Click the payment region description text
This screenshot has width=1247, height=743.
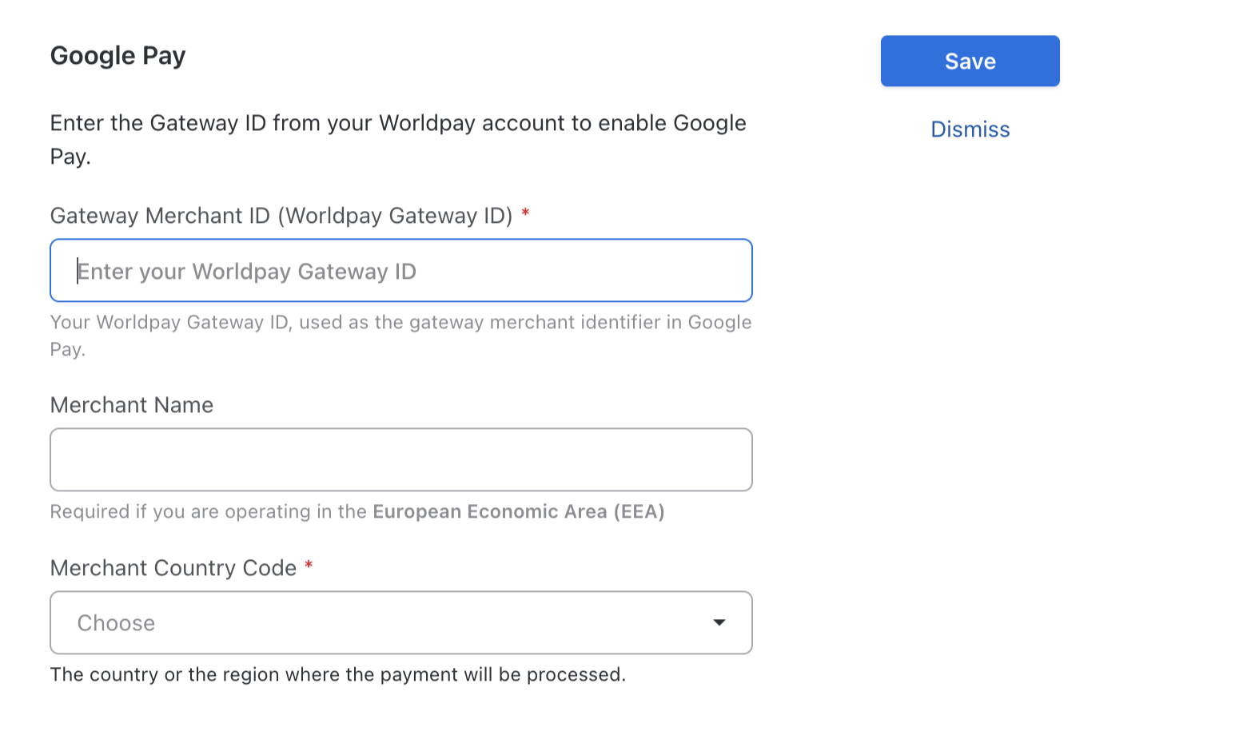(x=337, y=674)
